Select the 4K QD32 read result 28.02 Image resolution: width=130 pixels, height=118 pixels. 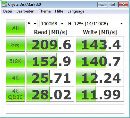point(50,94)
